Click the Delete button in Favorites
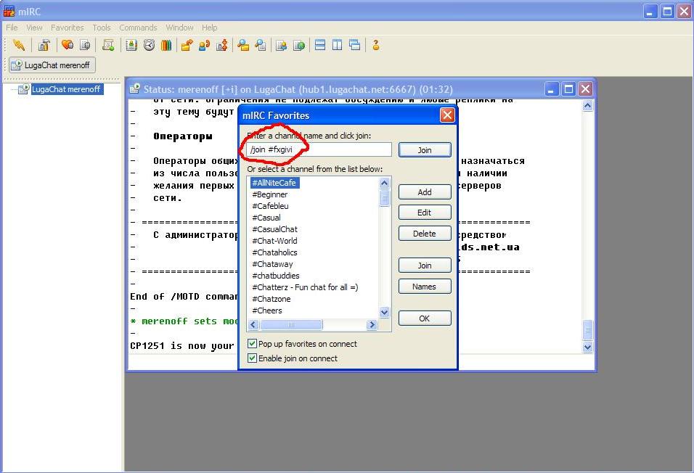This screenshot has height=473, width=694. tap(425, 233)
